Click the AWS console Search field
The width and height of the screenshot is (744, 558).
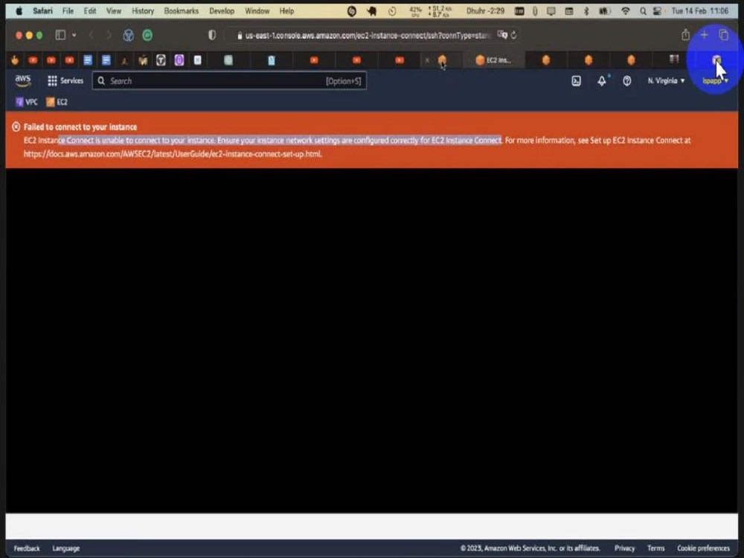click(x=223, y=80)
